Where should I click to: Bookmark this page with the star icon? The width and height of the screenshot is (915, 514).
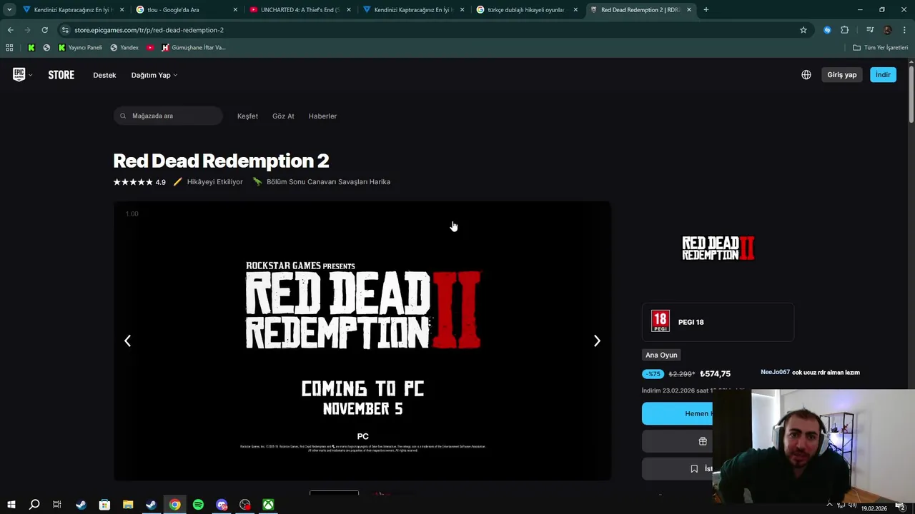(803, 30)
